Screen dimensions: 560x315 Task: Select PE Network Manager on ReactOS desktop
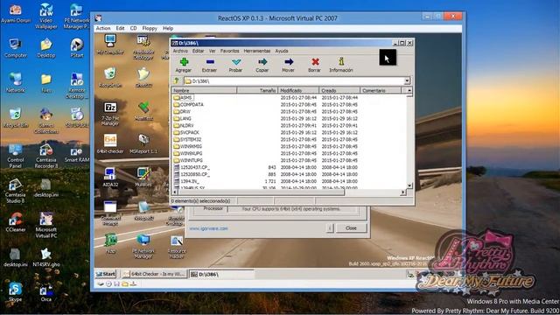tap(143, 247)
